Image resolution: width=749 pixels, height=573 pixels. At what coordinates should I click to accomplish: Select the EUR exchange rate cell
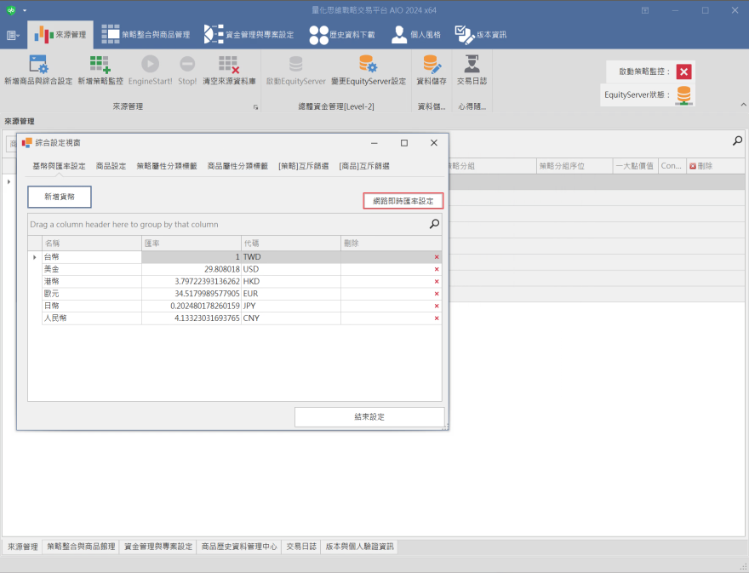coord(191,293)
